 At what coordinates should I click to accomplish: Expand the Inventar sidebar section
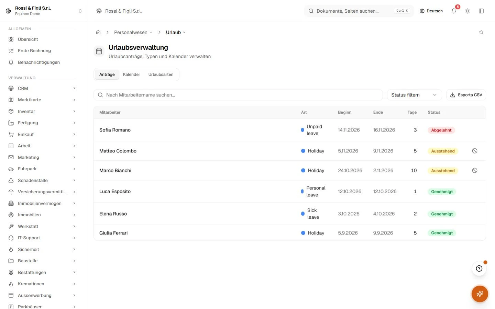tap(41, 111)
